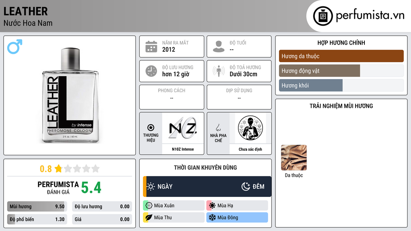
Task: Click the person silhouette icon for Độ tuổi
Action: (x=219, y=47)
